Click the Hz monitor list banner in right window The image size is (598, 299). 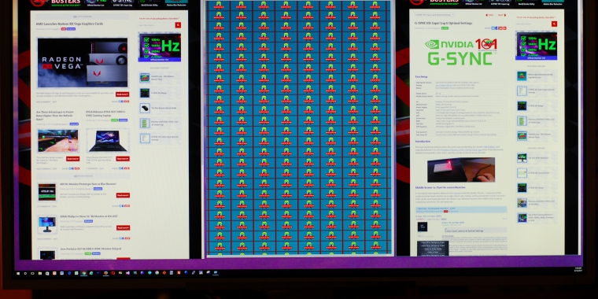click(536, 46)
